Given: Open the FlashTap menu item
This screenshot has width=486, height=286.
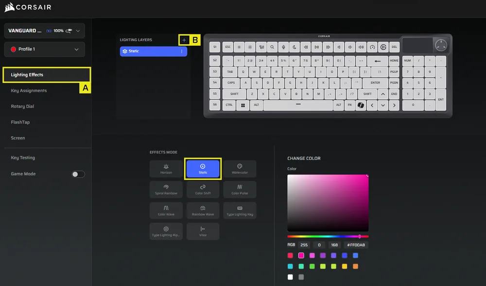Looking at the screenshot, I should [20, 122].
